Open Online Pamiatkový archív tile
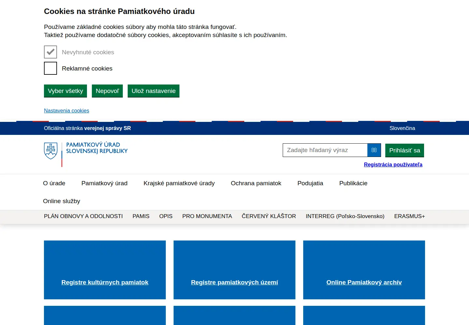The height and width of the screenshot is (325, 469). [x=364, y=270]
